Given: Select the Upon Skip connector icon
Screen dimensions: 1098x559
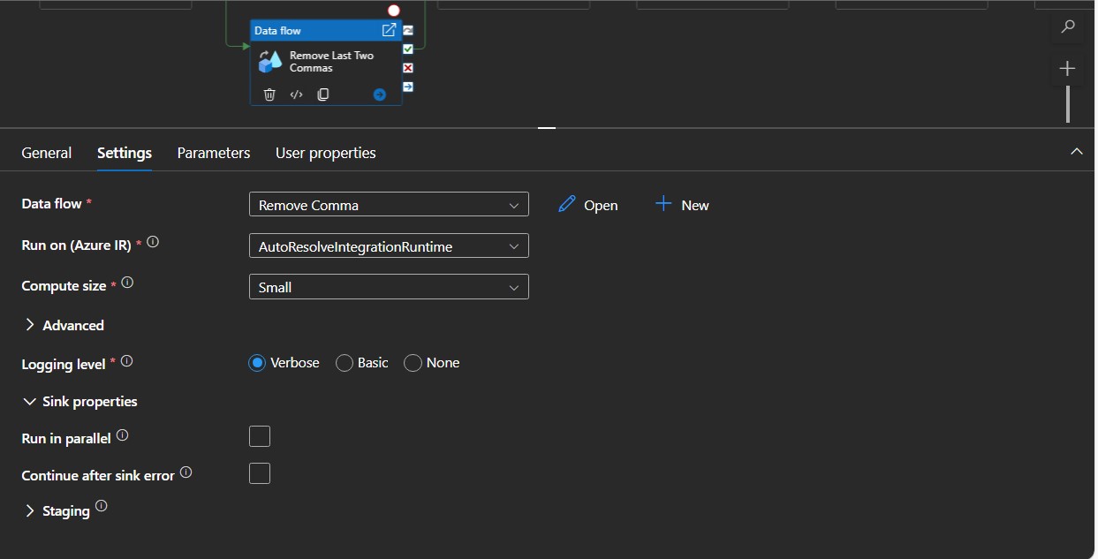Looking at the screenshot, I should 408,30.
